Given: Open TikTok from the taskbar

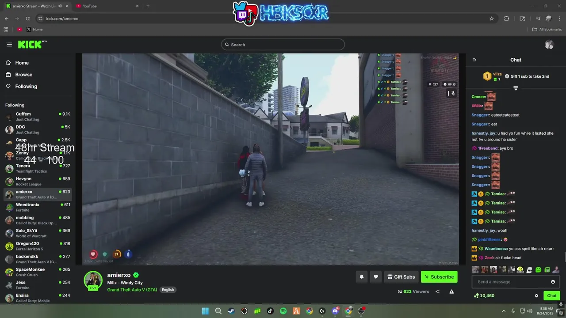Looking at the screenshot, I should tap(270, 311).
